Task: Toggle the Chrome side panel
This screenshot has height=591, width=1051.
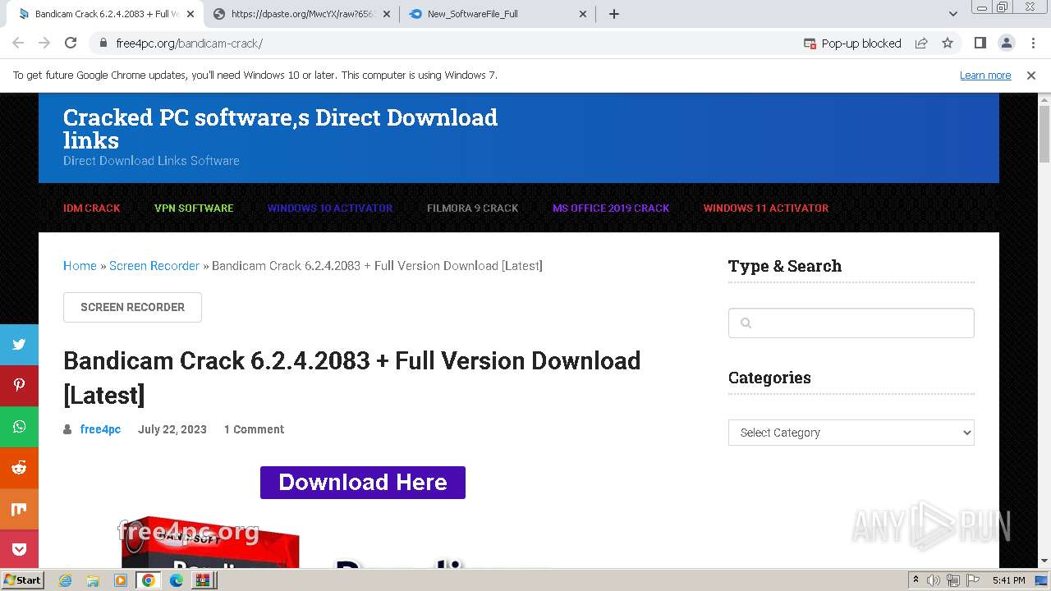Action: coord(980,44)
